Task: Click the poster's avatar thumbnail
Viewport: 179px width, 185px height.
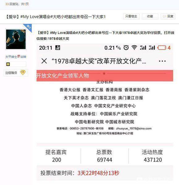Action: [x=16, y=39]
